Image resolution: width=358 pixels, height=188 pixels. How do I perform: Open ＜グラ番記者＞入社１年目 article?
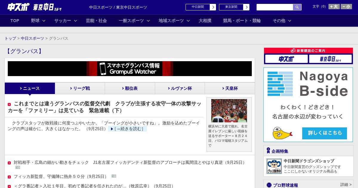click(94, 186)
